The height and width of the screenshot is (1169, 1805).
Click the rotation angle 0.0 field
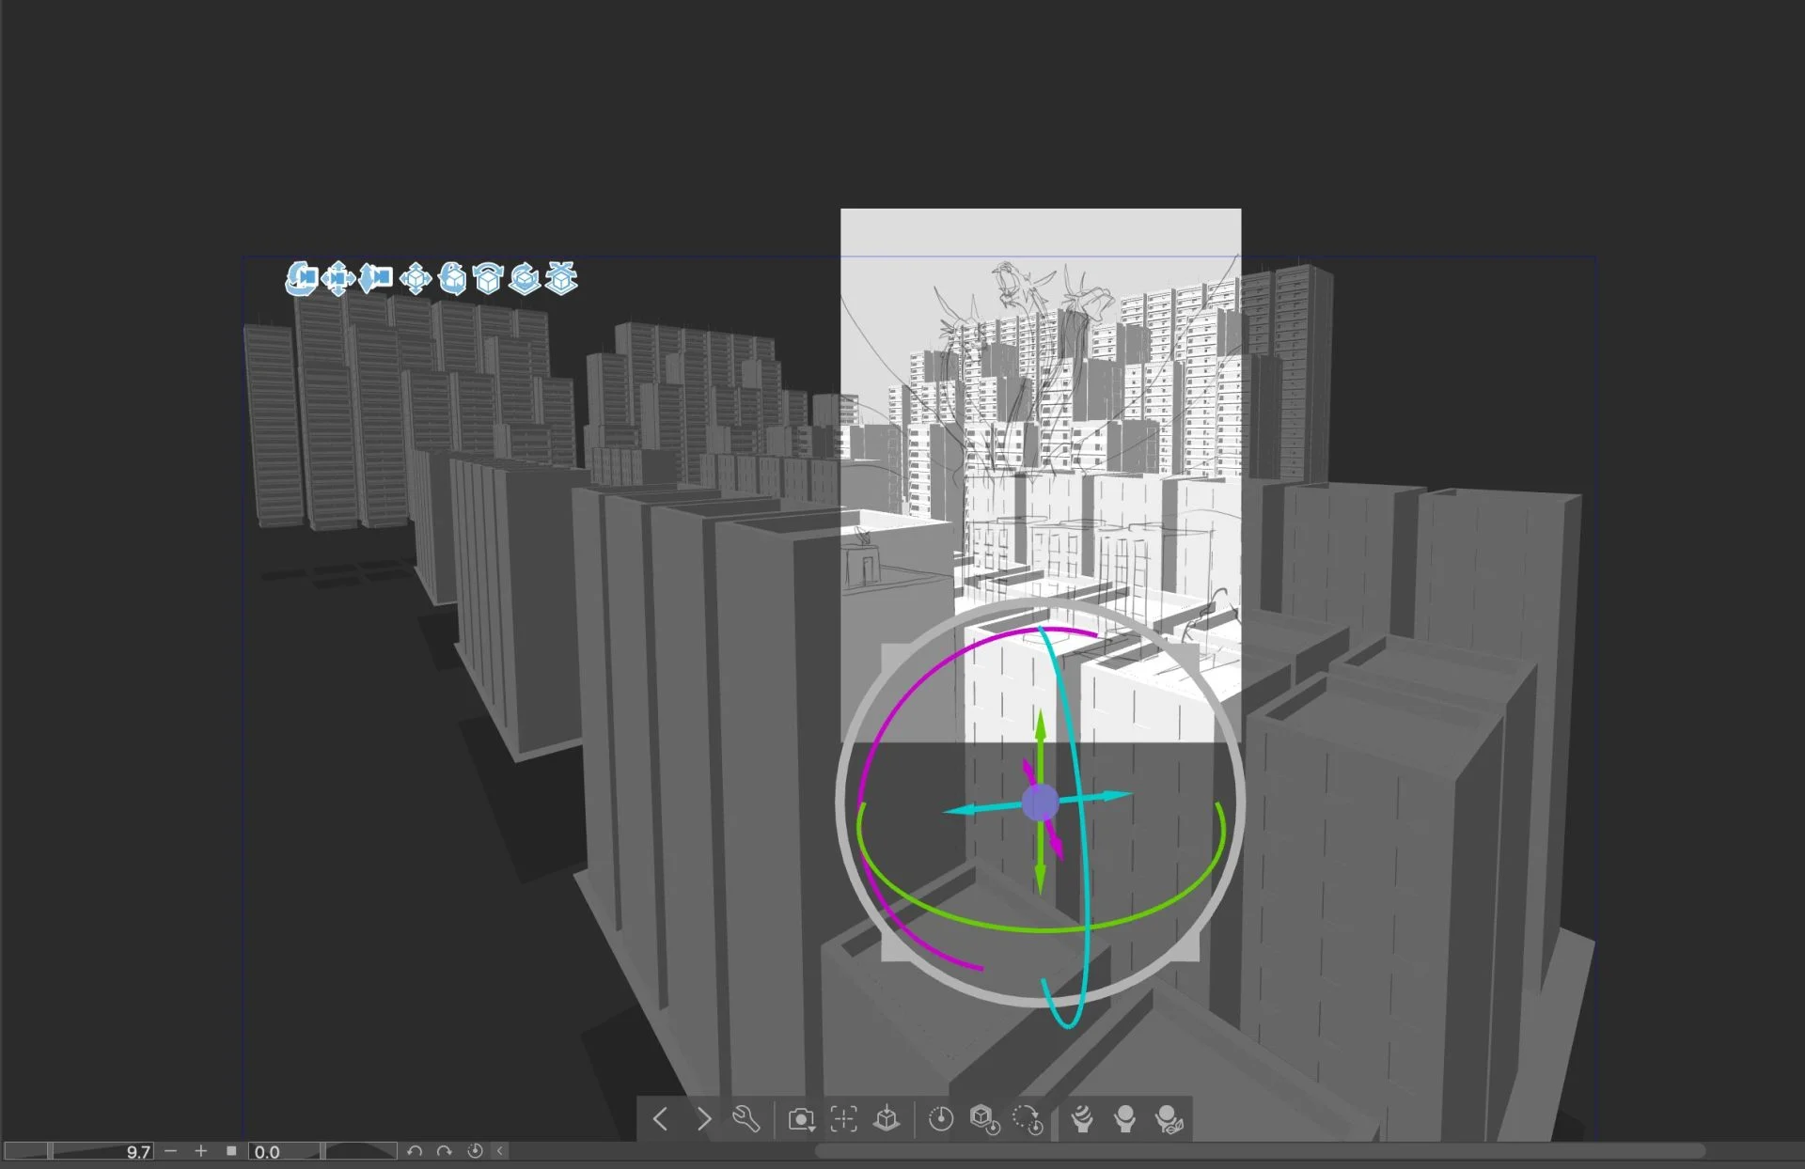click(282, 1151)
